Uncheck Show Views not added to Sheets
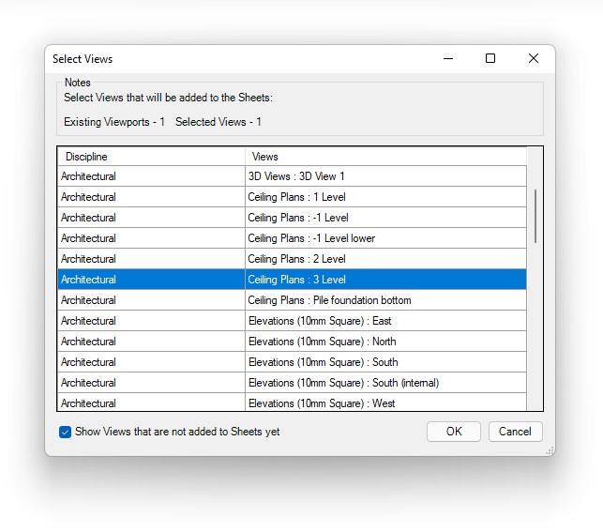Screen dimensions: 603x532 pos(65,432)
